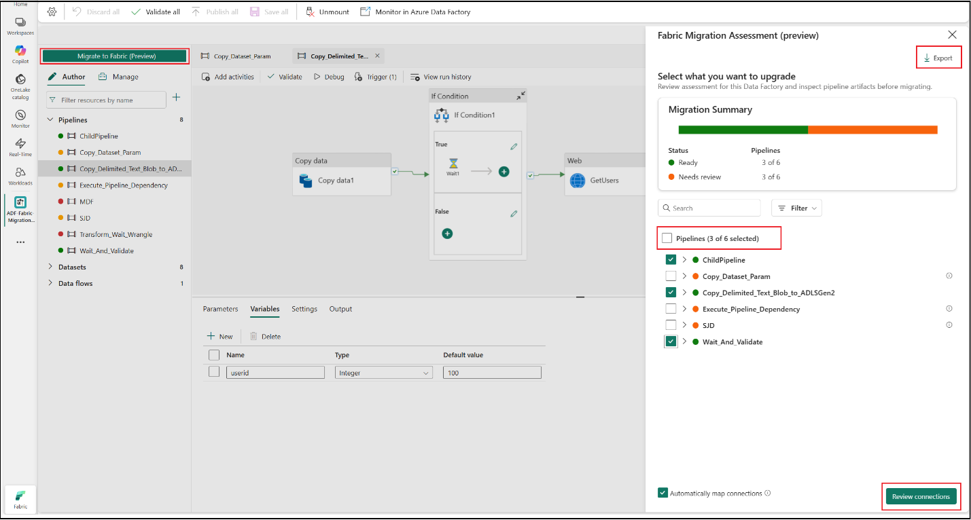The width and height of the screenshot is (971, 520).
Task: Select Copy_Dataset_Param for migration
Action: point(671,276)
